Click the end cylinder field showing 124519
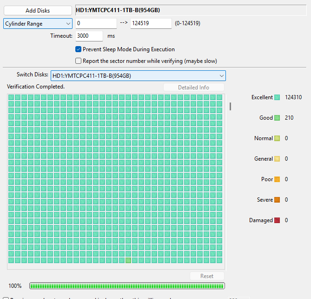This screenshot has height=299, width=311. click(x=151, y=24)
